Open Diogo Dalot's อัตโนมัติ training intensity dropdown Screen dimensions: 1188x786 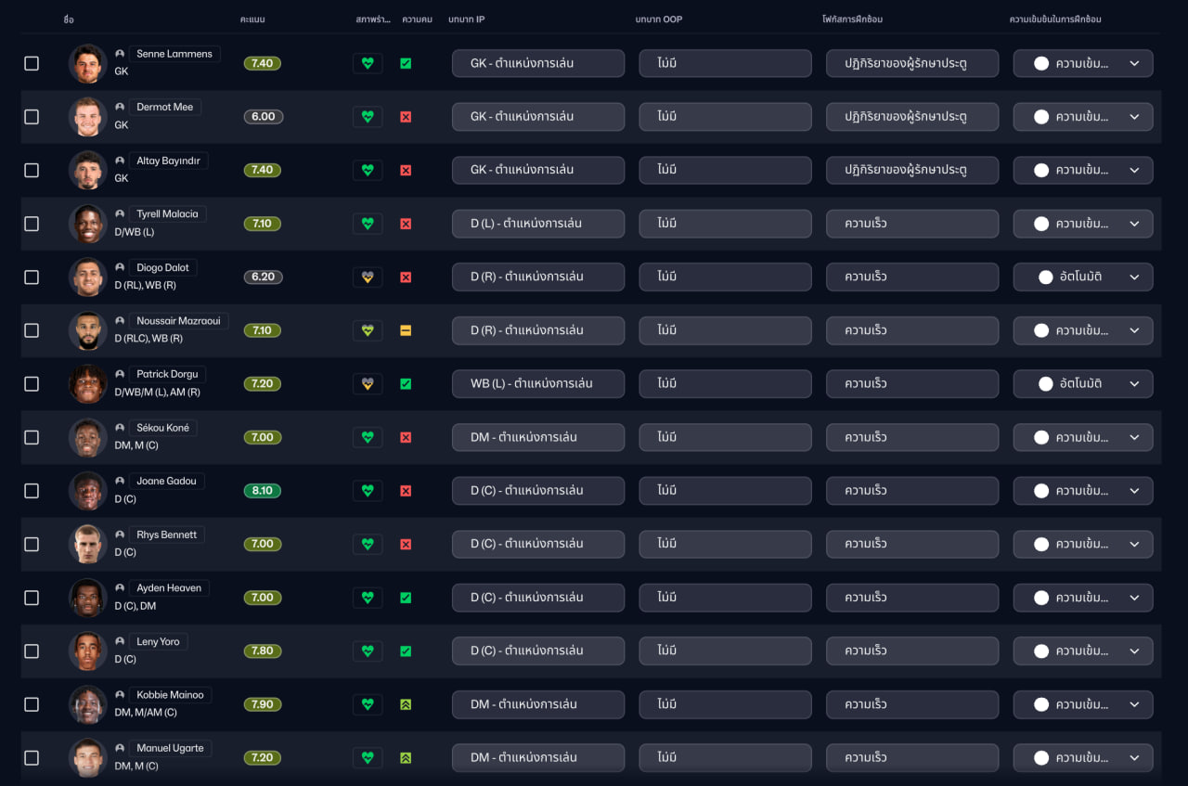[x=1082, y=277]
